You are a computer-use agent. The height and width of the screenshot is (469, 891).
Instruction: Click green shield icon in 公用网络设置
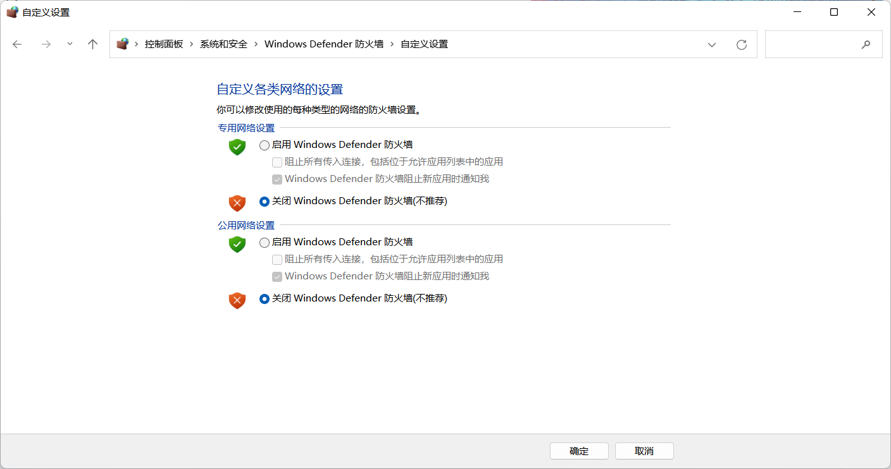tap(237, 244)
